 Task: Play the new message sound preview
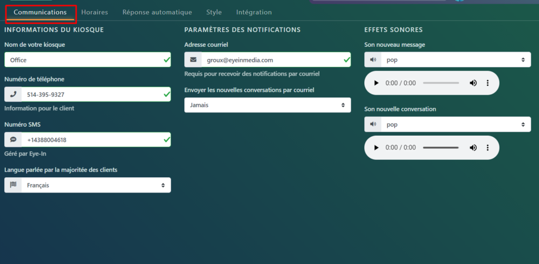(376, 83)
